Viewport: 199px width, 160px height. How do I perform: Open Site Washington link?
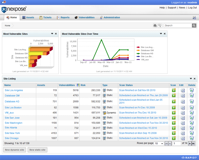click(x=14, y=123)
